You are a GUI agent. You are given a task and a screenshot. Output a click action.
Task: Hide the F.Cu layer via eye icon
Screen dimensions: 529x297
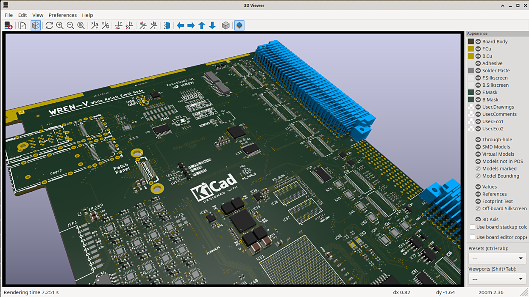click(x=478, y=49)
